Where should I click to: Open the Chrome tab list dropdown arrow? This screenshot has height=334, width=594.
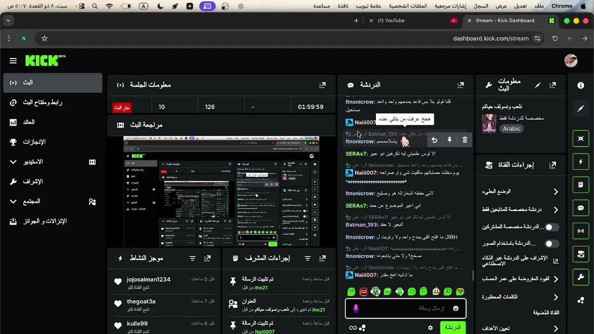pyautogui.click(x=8, y=20)
